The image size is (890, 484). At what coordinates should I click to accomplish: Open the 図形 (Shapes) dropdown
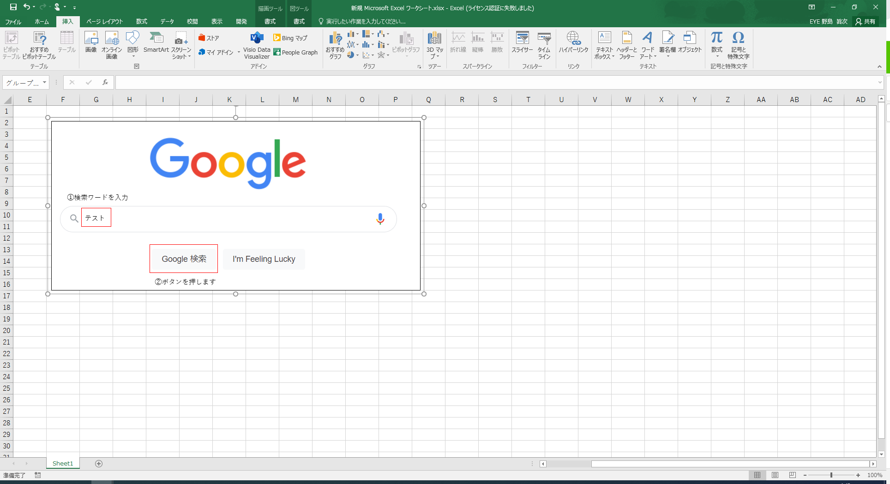click(x=133, y=45)
